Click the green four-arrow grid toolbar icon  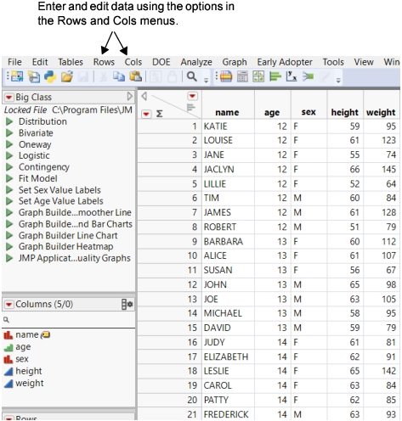click(258, 76)
